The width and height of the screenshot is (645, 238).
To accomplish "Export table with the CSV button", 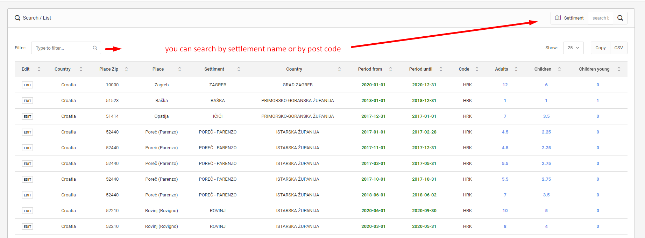I will 618,48.
